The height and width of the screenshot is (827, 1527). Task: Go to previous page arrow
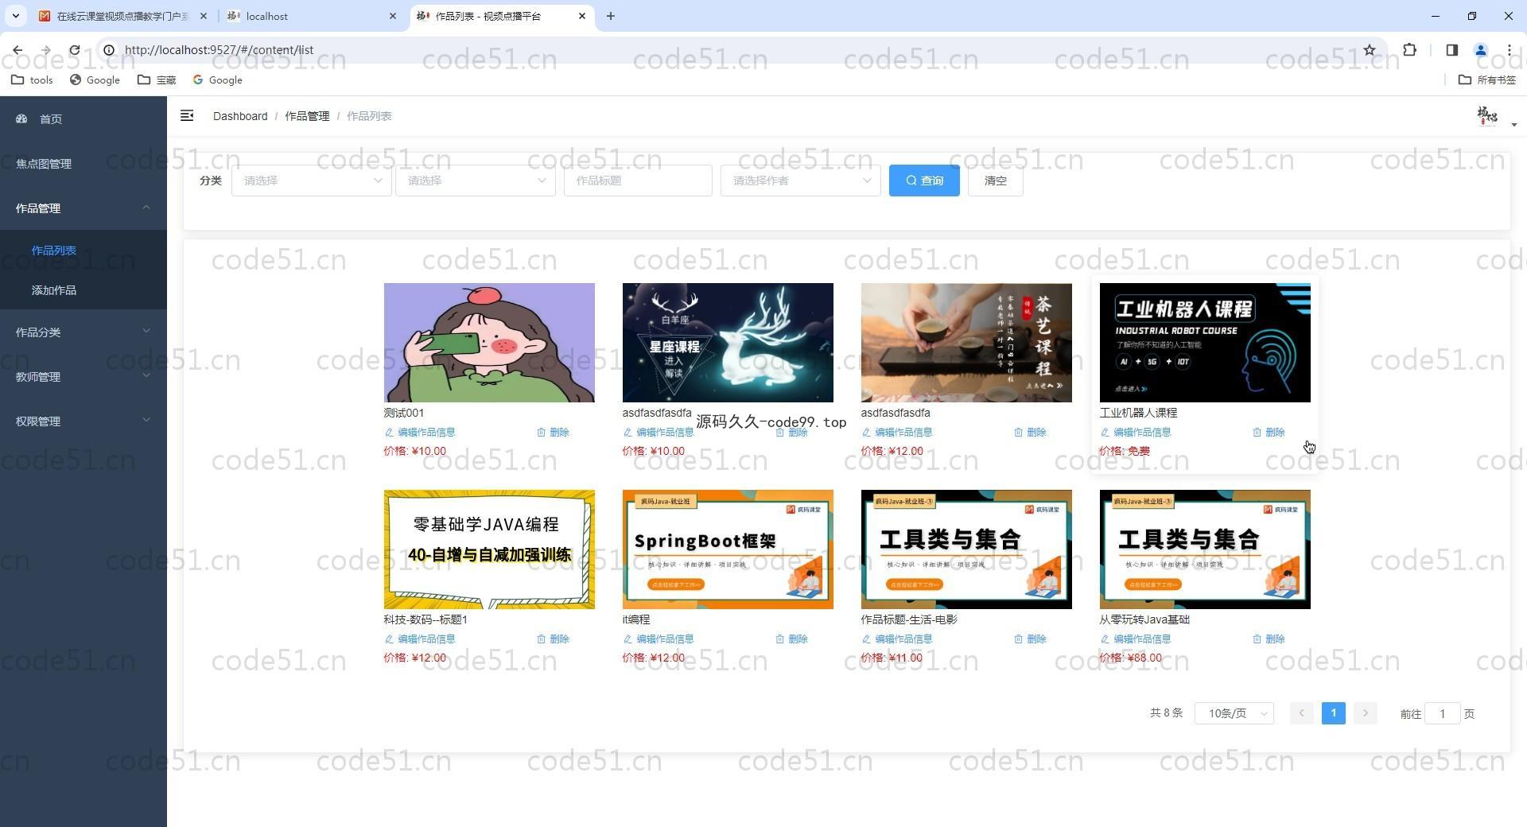[1301, 713]
